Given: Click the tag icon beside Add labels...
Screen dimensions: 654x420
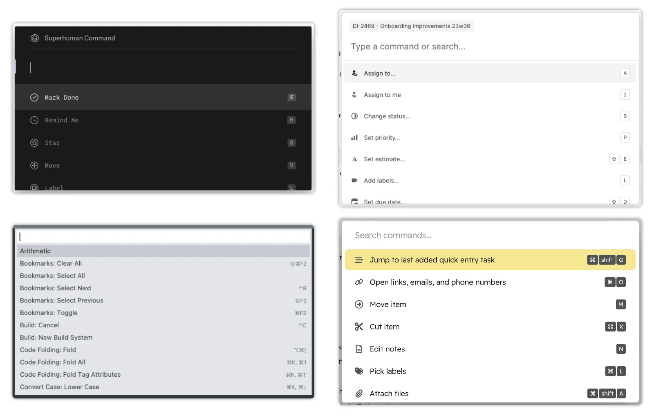Looking at the screenshot, I should coord(354,180).
